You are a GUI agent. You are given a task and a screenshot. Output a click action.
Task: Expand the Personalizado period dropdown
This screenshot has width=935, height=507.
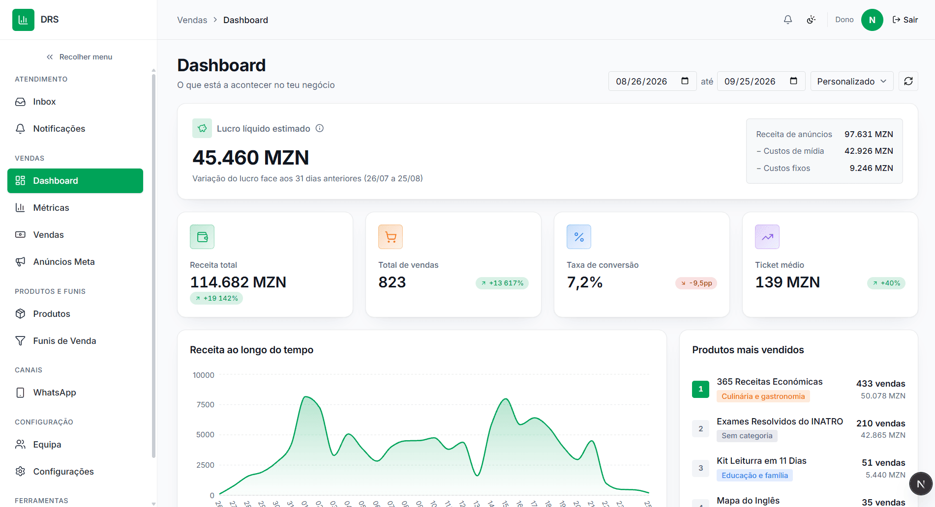pos(852,81)
